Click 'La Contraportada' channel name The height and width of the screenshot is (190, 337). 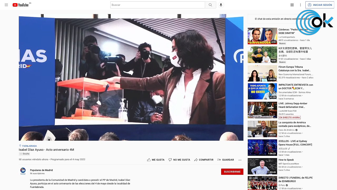[287, 37]
